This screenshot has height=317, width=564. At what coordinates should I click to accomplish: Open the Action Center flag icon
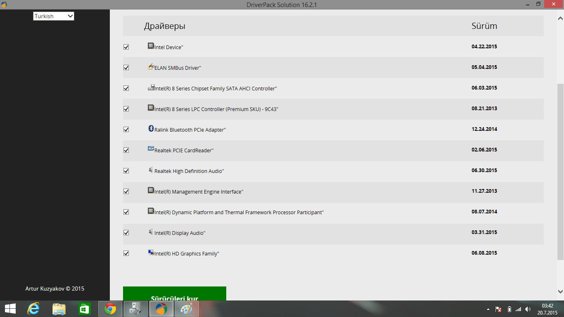(498, 309)
